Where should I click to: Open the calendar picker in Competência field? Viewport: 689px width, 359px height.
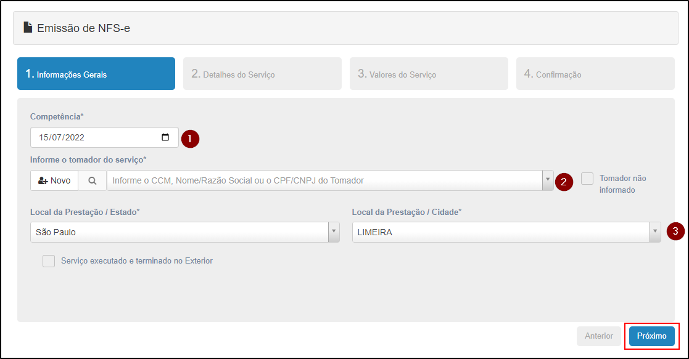click(165, 137)
